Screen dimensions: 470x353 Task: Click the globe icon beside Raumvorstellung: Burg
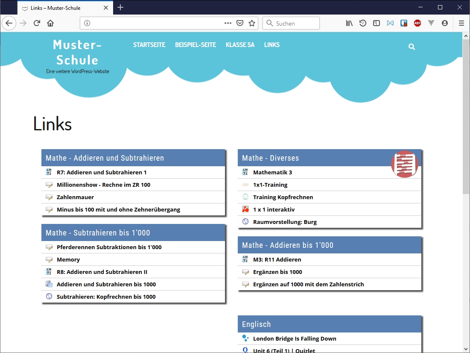(245, 221)
